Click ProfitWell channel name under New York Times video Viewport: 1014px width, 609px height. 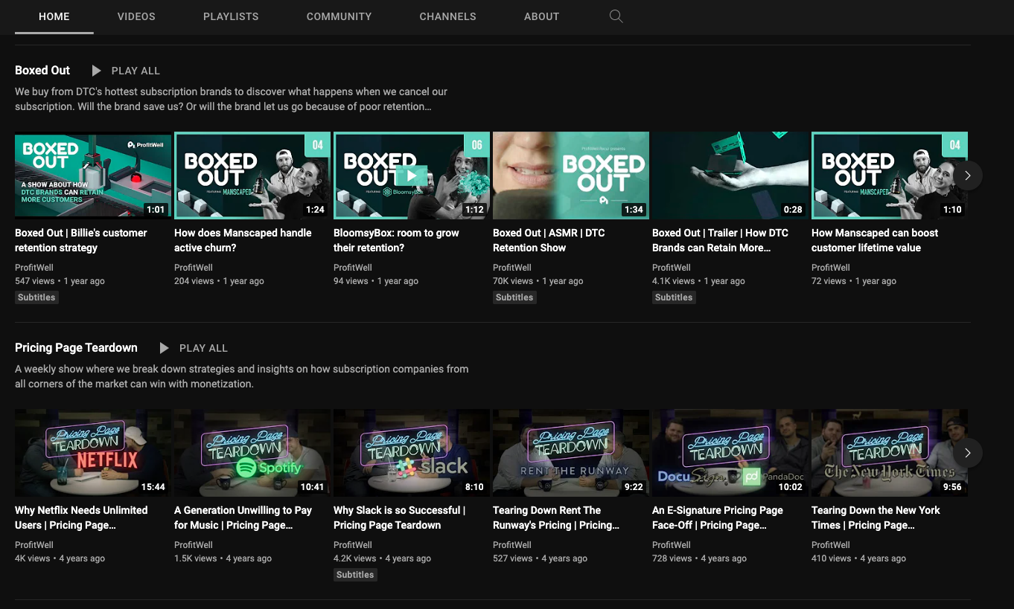point(830,545)
